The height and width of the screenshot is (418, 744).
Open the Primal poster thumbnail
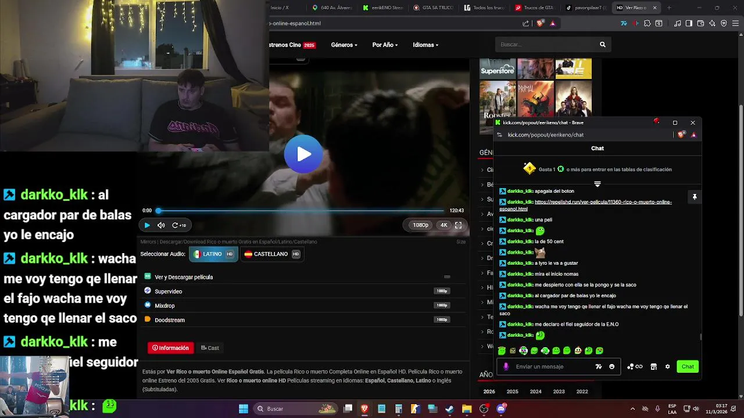535,99
